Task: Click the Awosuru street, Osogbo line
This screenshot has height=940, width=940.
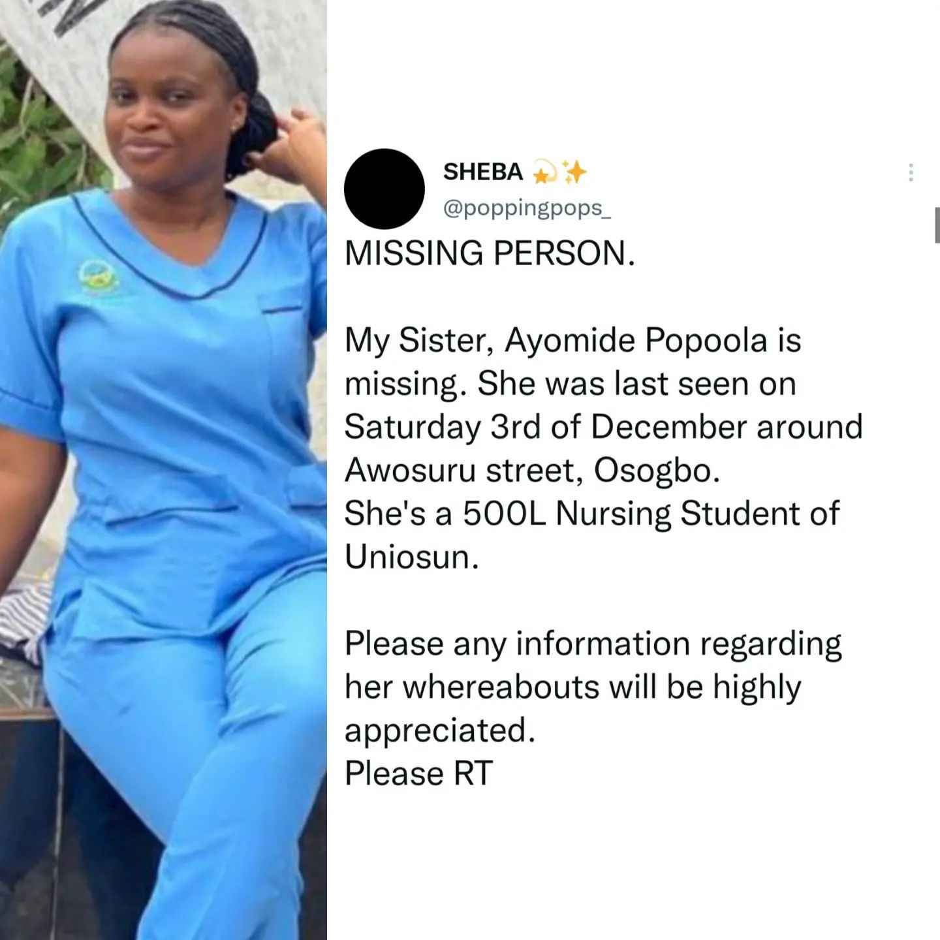Action: pos(532,470)
